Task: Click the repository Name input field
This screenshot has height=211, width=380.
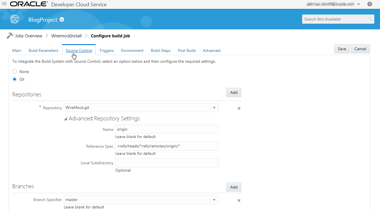Action: 167,129
